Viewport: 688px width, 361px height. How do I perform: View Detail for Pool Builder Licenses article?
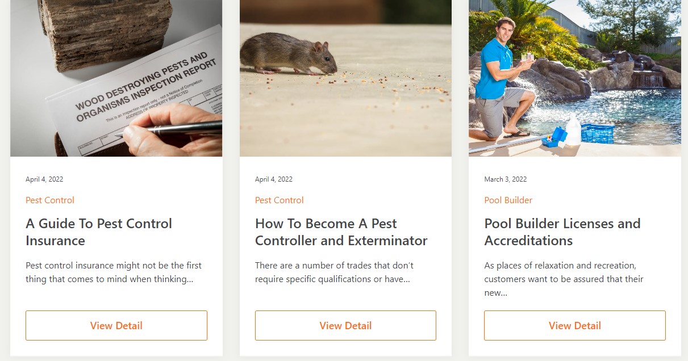pyautogui.click(x=575, y=325)
